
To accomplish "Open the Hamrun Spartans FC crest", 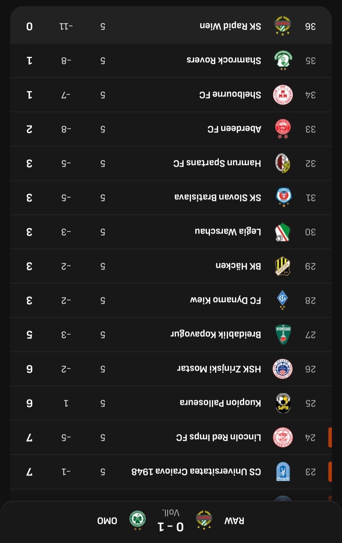I will [283, 163].
